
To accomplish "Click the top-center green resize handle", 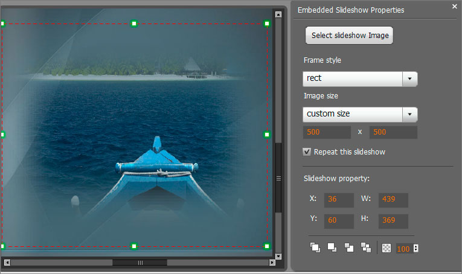I will 134,24.
